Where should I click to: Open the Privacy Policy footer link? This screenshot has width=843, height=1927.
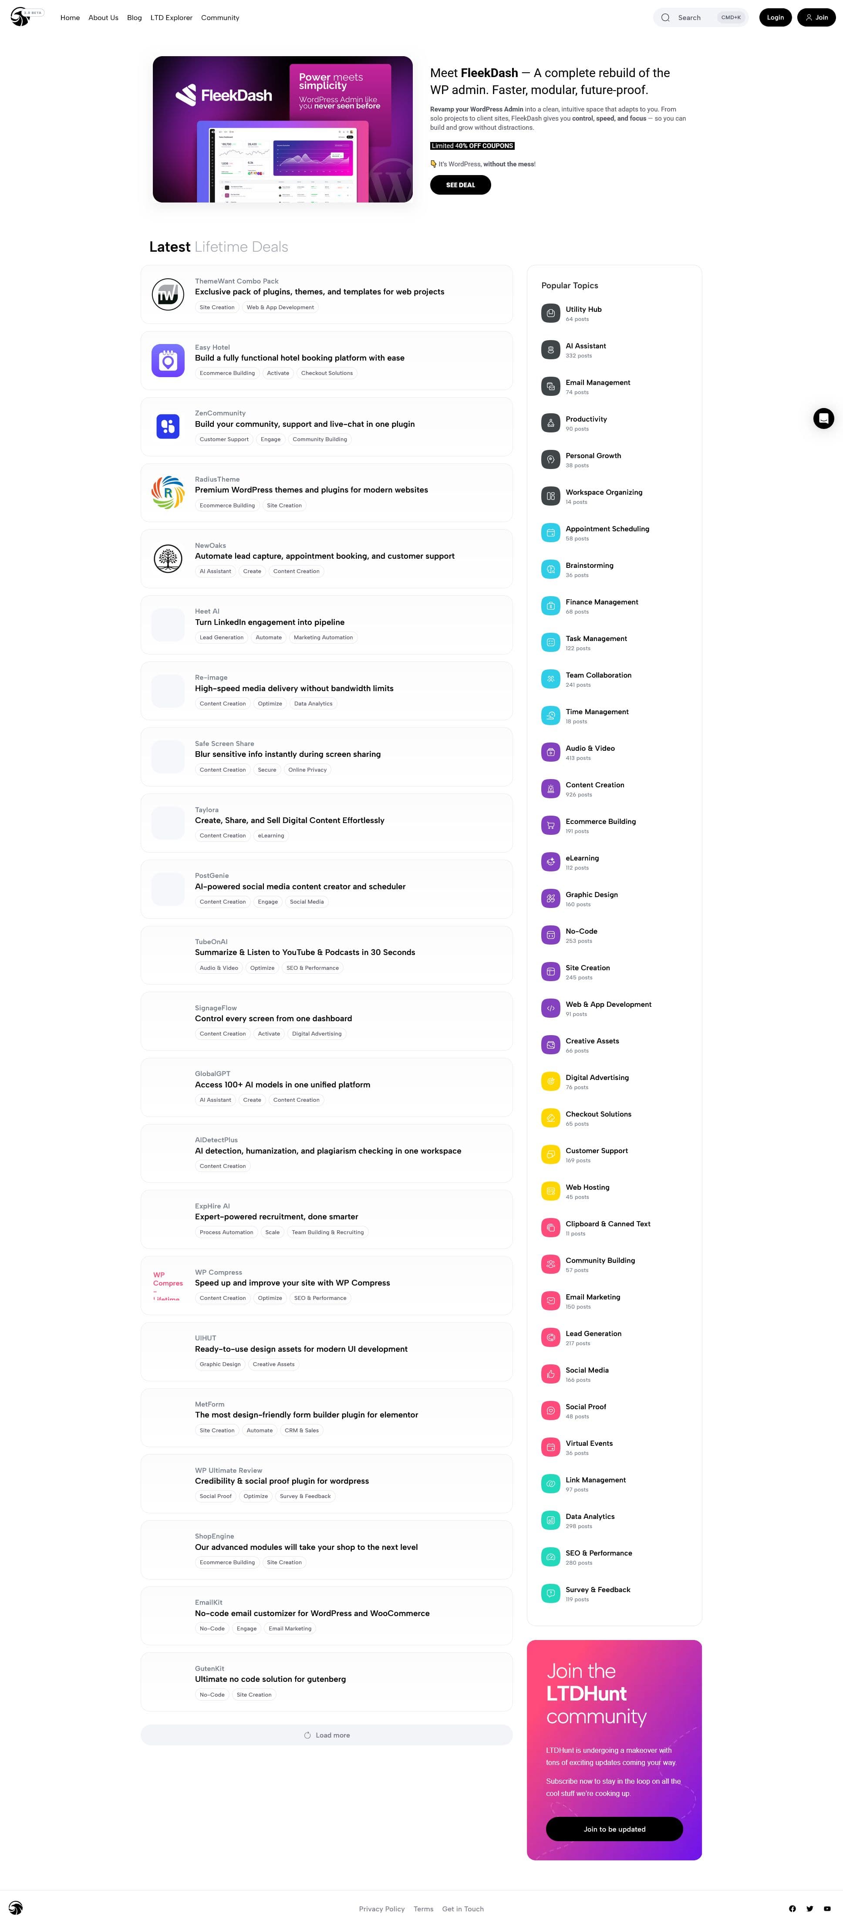coord(381,1909)
